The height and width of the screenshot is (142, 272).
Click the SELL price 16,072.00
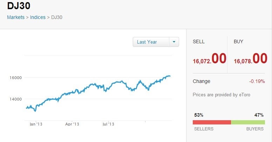[209, 59]
